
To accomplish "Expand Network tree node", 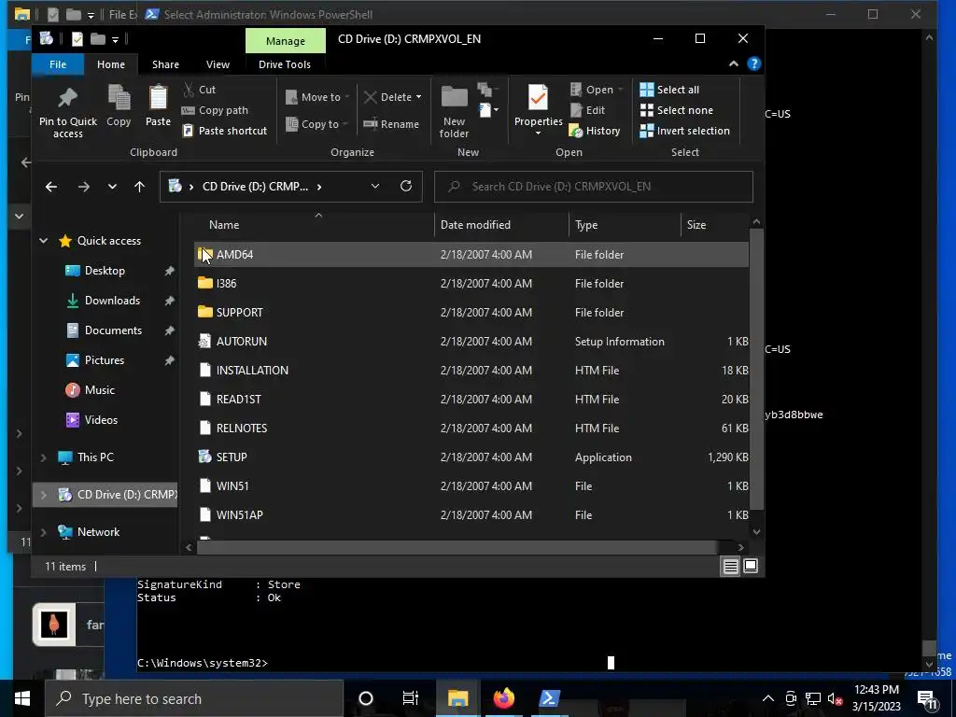I will click(43, 532).
